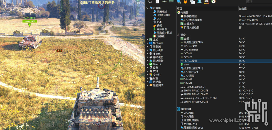Expand the 多媒体 tree node arrow

(147, 53)
